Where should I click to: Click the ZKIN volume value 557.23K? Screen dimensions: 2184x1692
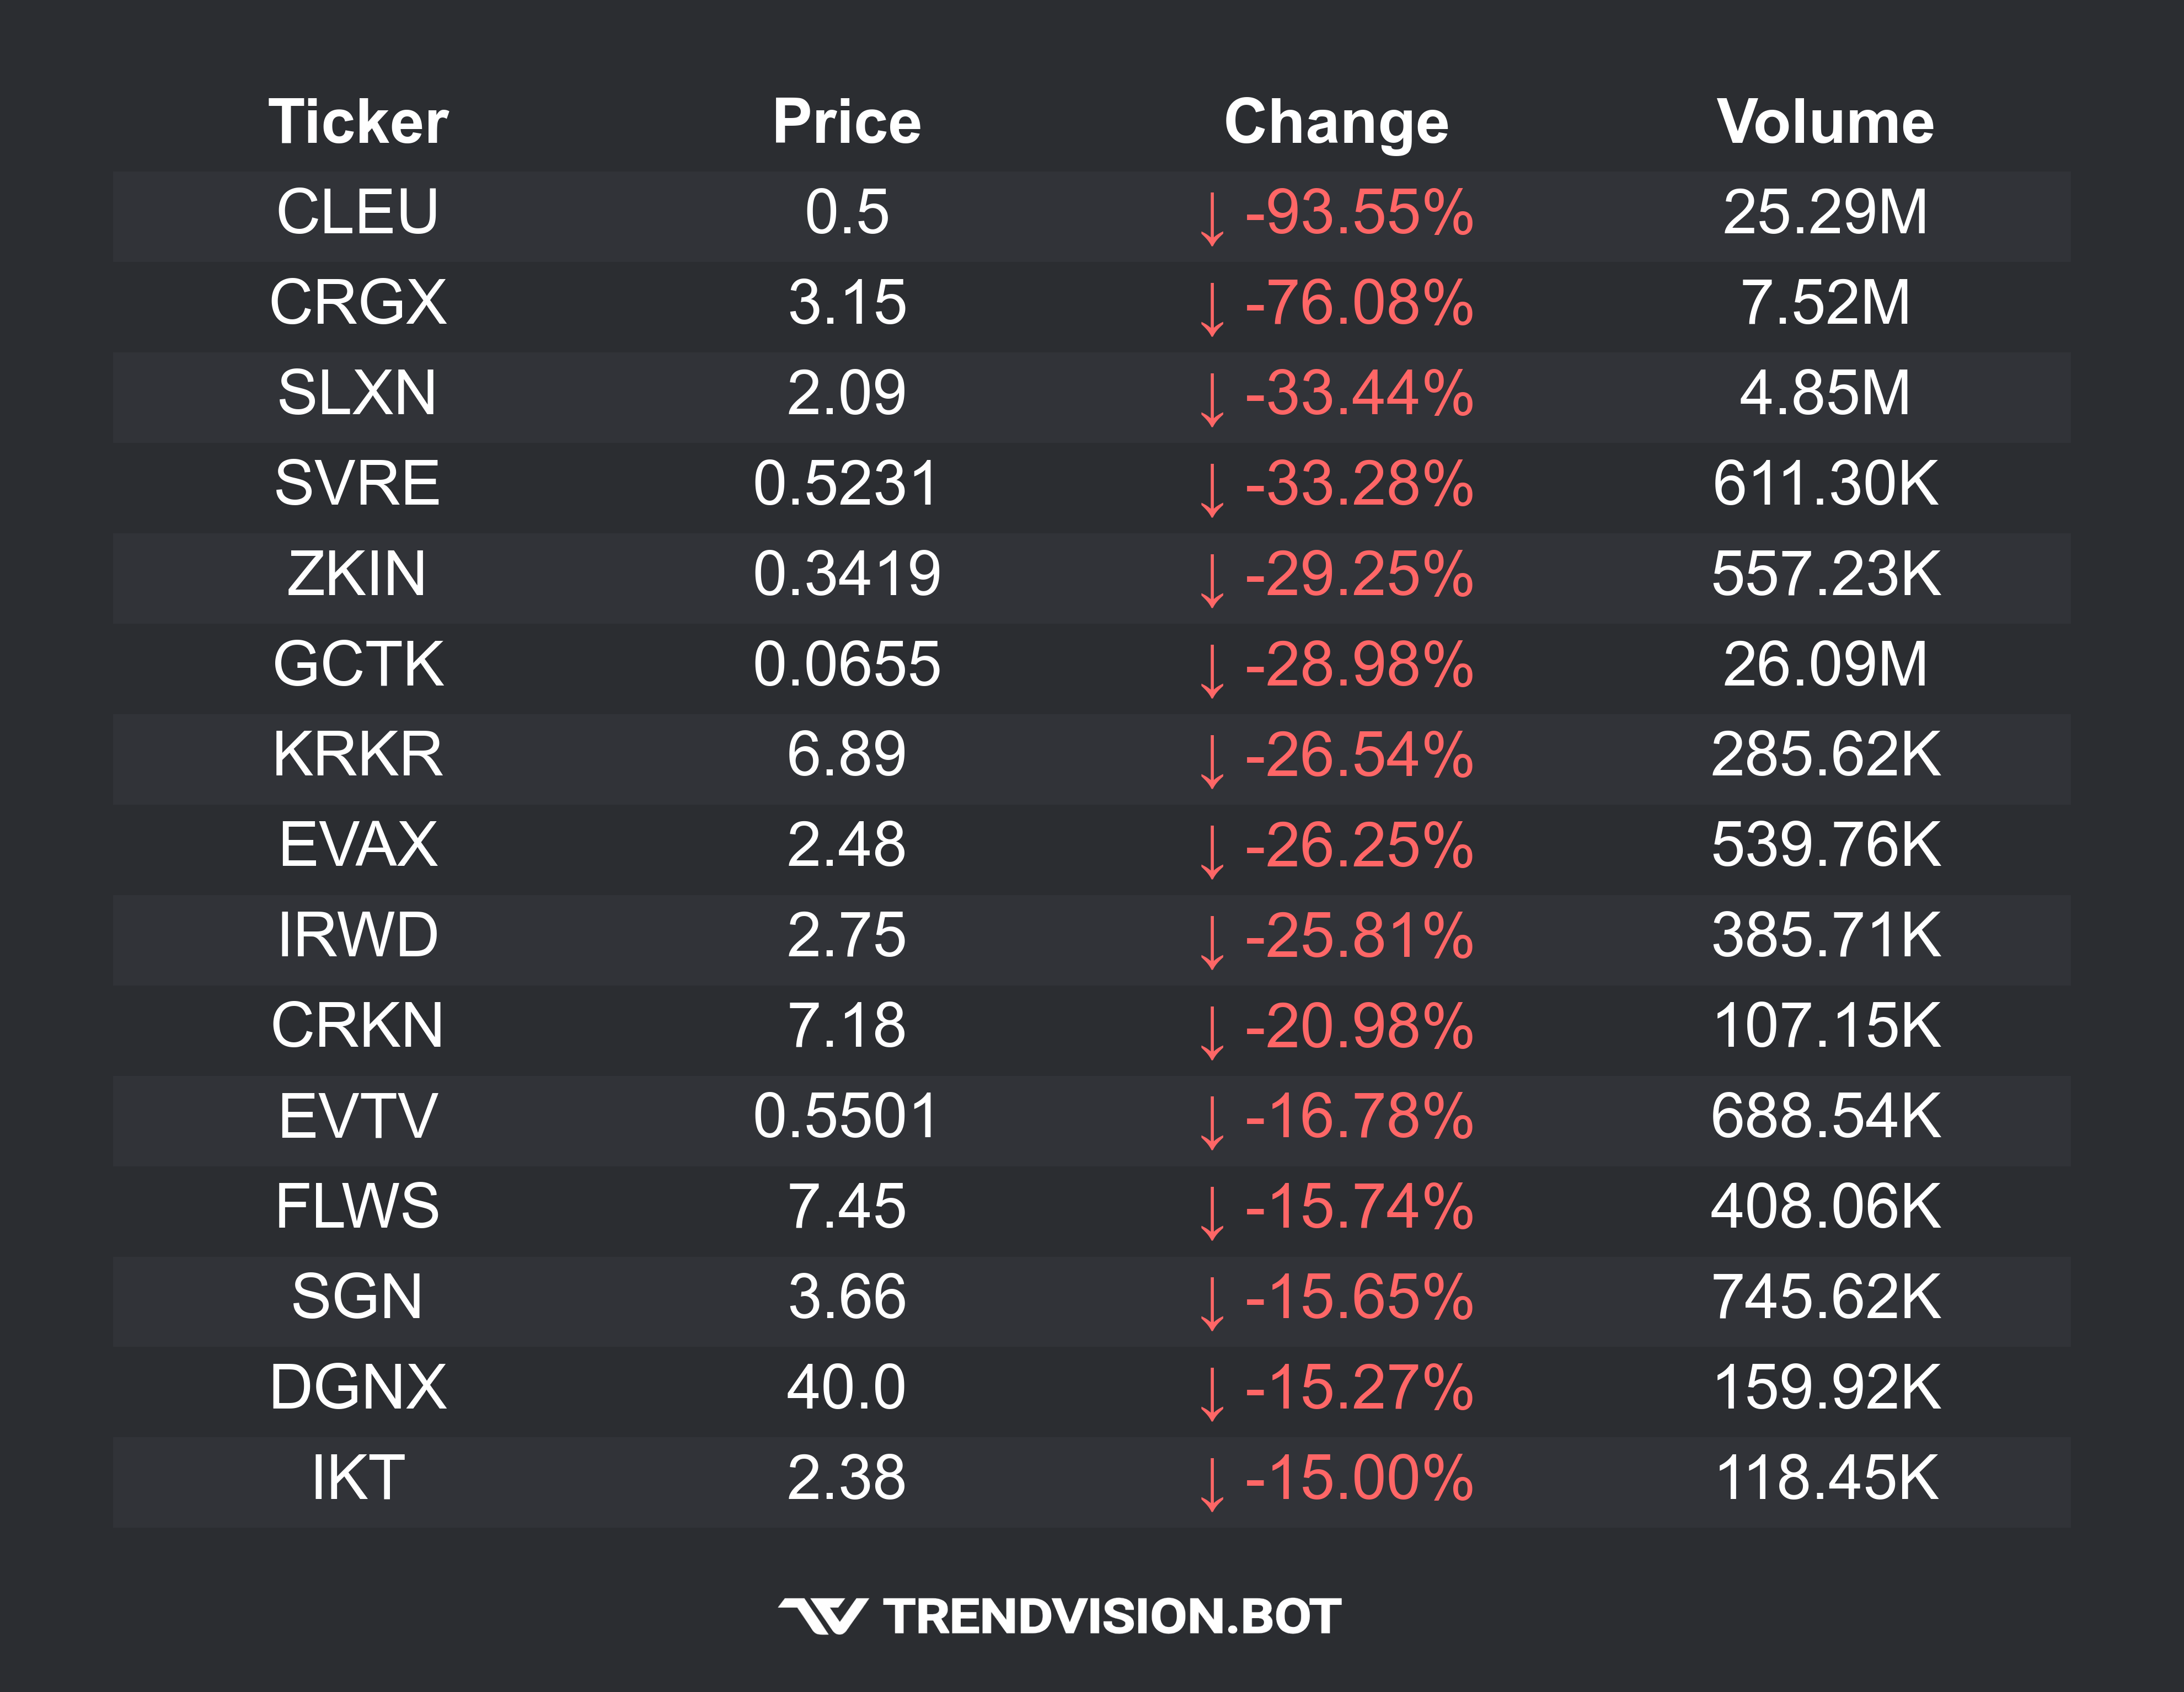click(1825, 574)
